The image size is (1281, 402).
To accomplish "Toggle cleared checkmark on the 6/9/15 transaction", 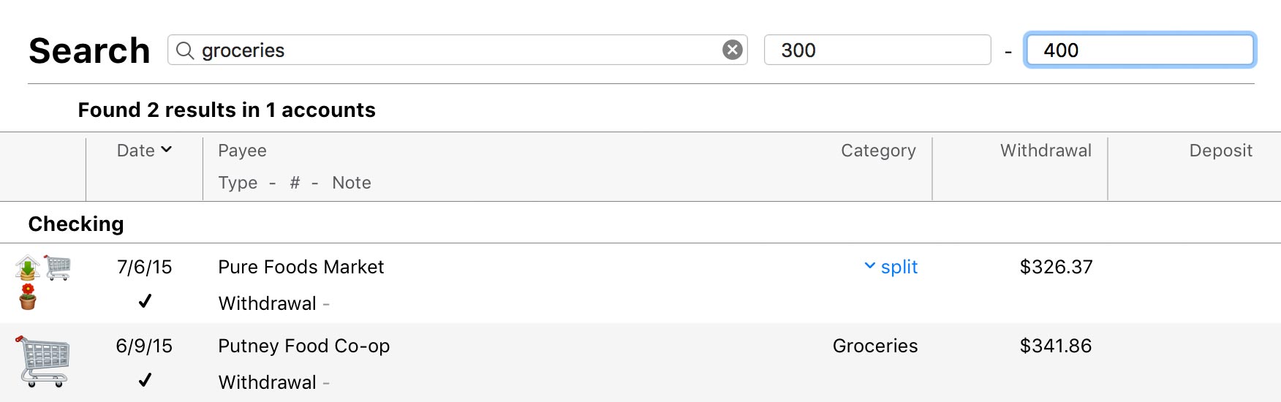I will pyautogui.click(x=145, y=380).
